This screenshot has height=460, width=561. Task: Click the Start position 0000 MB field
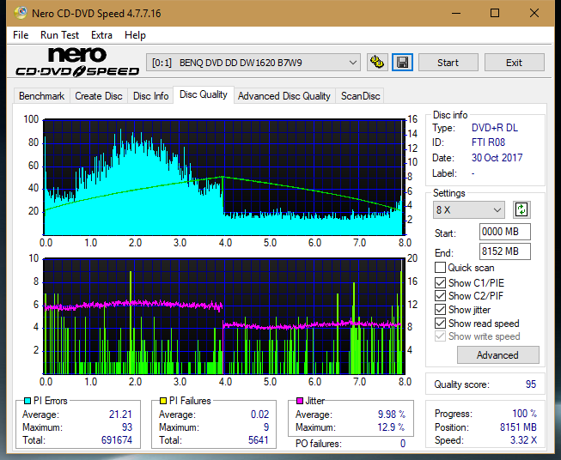pos(504,232)
